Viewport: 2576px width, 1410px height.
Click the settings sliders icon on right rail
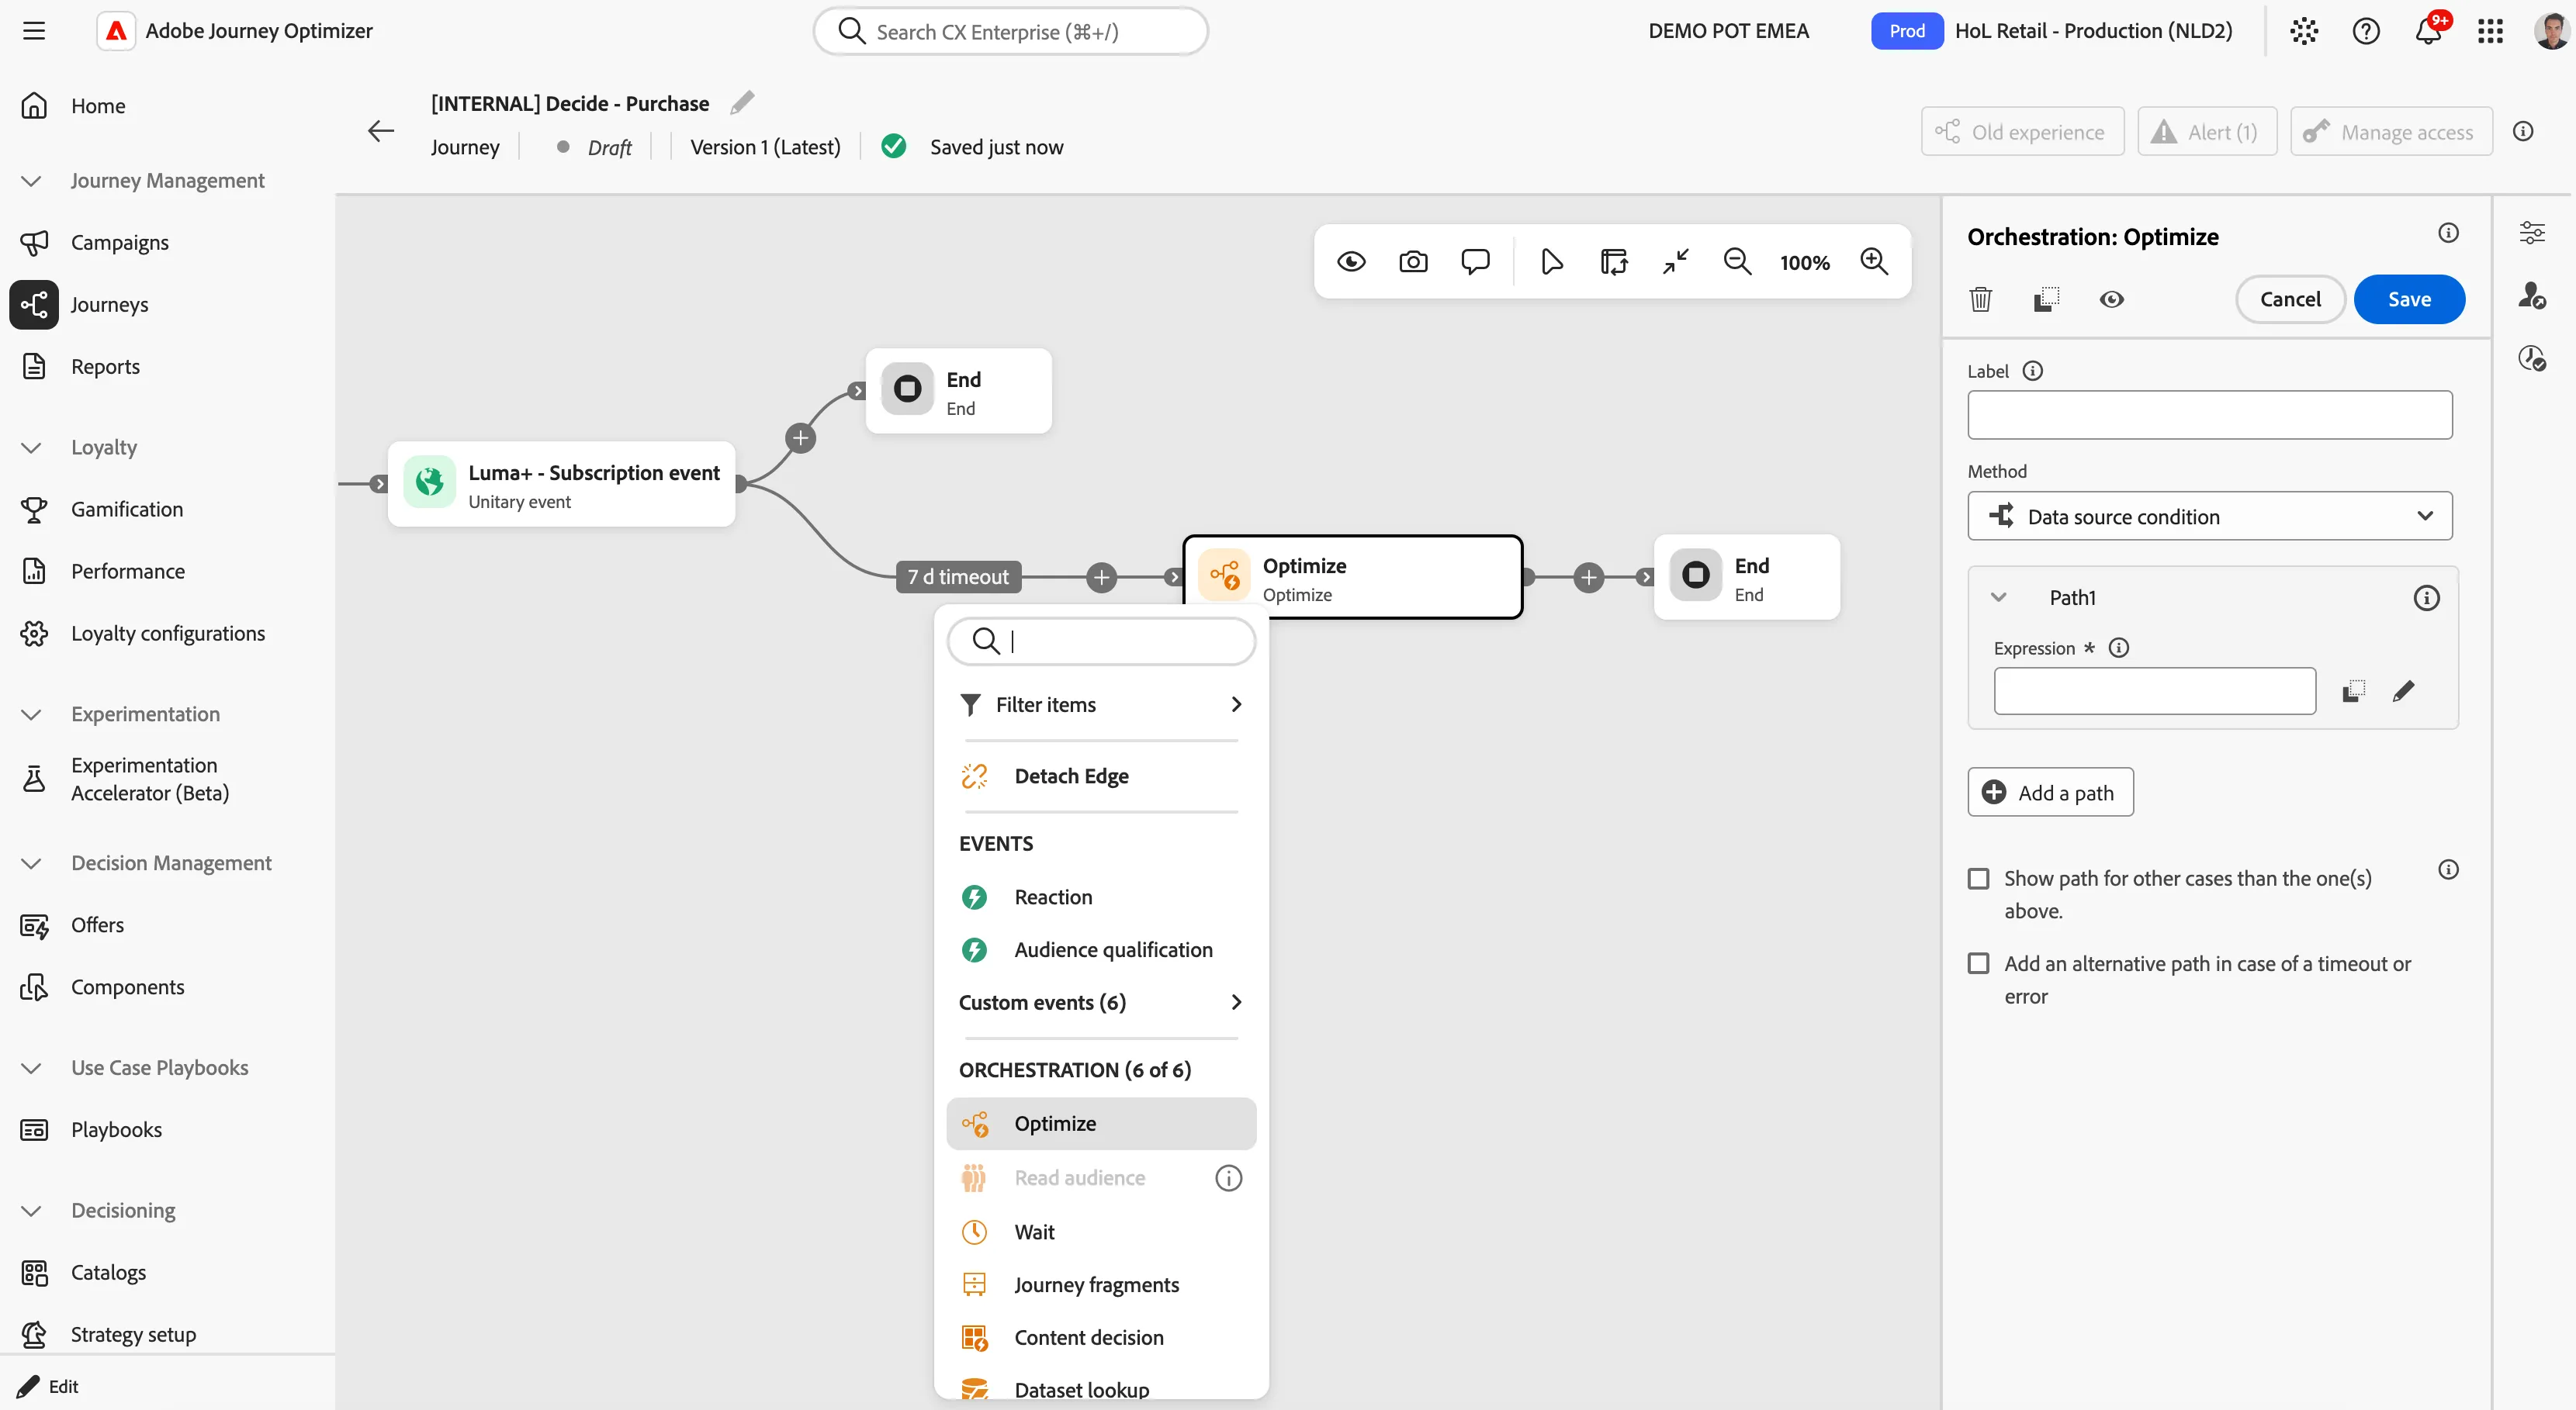coord(2532,233)
